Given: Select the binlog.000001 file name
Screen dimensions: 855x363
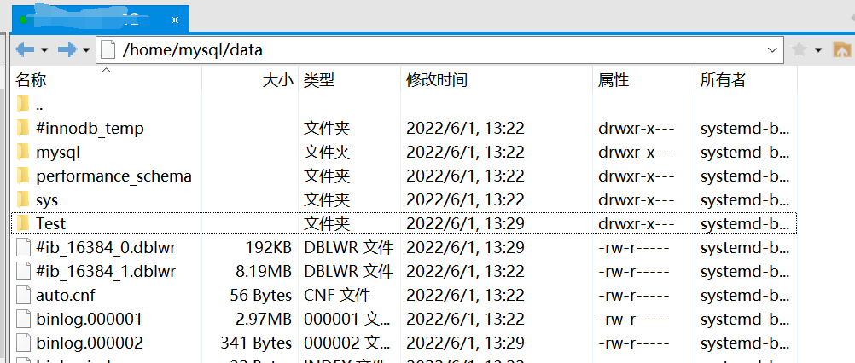Looking at the screenshot, I should 90,320.
